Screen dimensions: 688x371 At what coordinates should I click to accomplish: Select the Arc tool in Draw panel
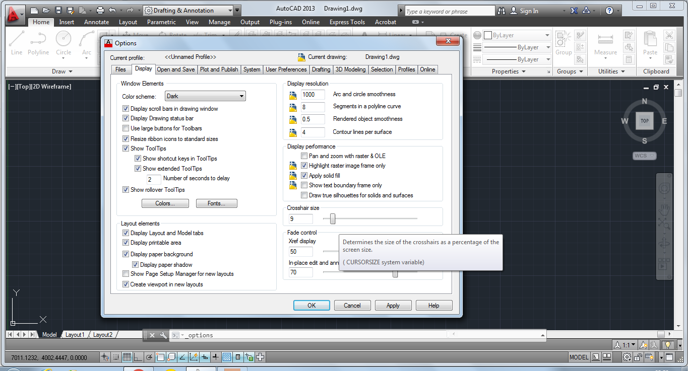pos(87,43)
